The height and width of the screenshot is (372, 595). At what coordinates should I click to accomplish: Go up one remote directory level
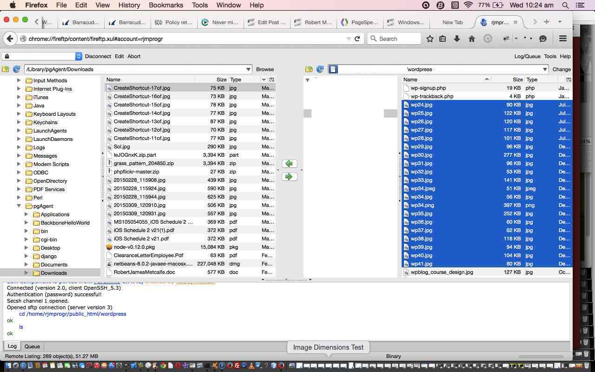tap(309, 69)
